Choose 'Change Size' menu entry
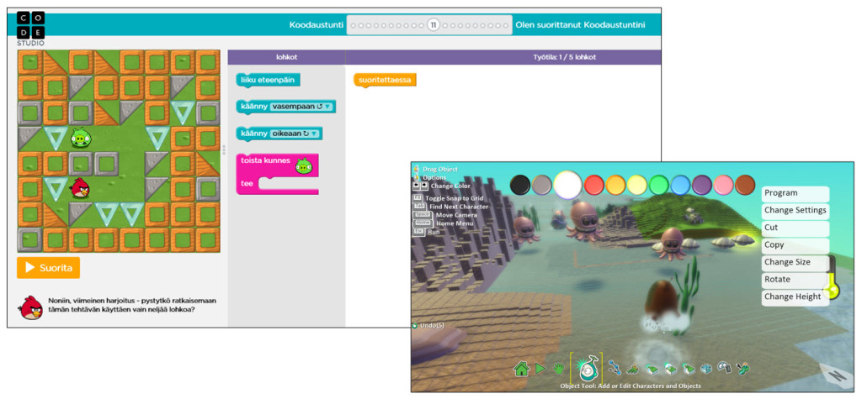Viewport: 862px width, 399px height. 795,262
